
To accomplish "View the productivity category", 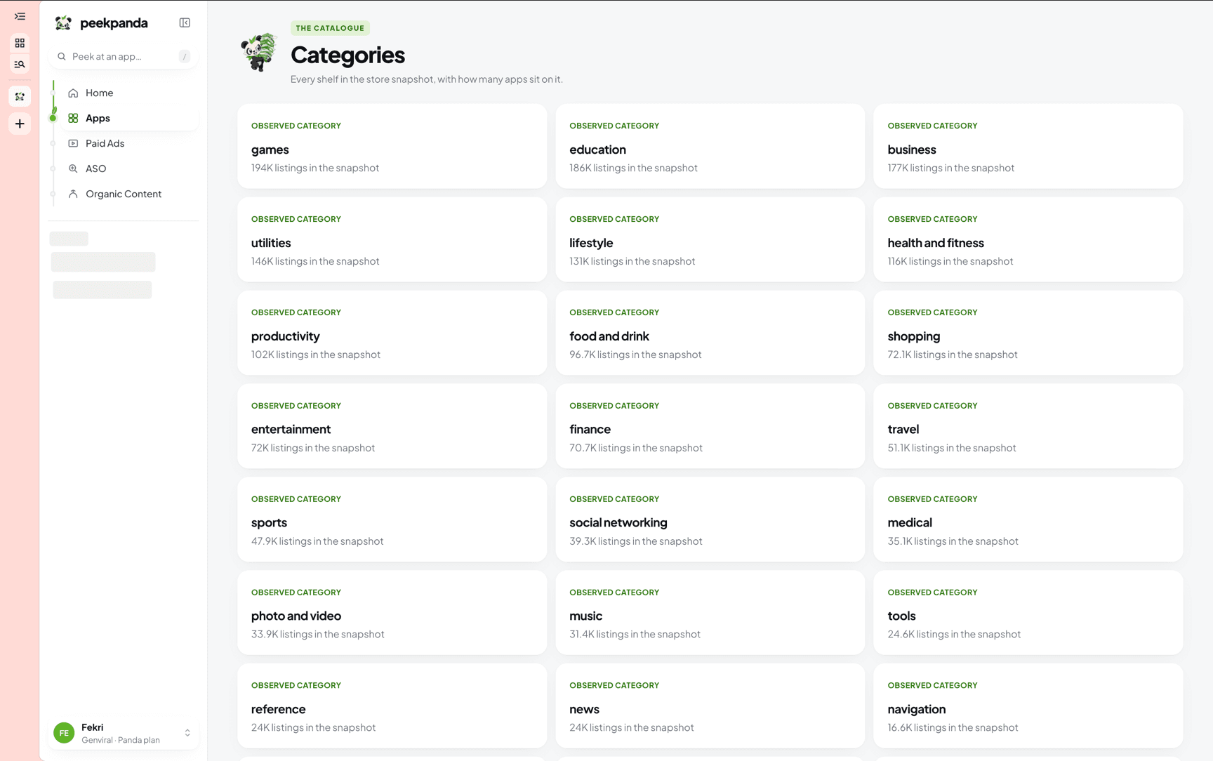I will pos(392,333).
